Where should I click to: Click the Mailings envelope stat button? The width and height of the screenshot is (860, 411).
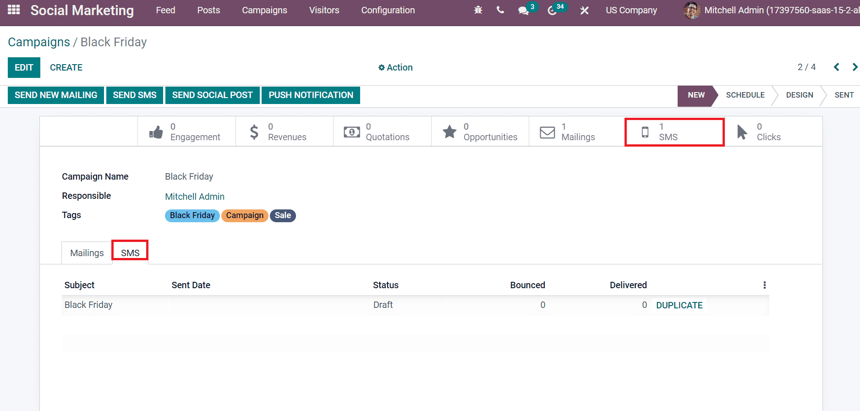(577, 132)
